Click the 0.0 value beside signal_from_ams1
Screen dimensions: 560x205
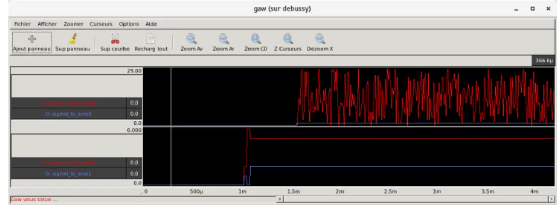(x=134, y=162)
